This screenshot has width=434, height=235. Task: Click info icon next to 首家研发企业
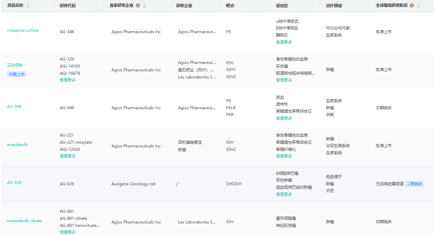[138, 6]
